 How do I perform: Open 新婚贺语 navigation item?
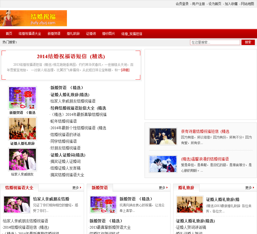[54, 34]
